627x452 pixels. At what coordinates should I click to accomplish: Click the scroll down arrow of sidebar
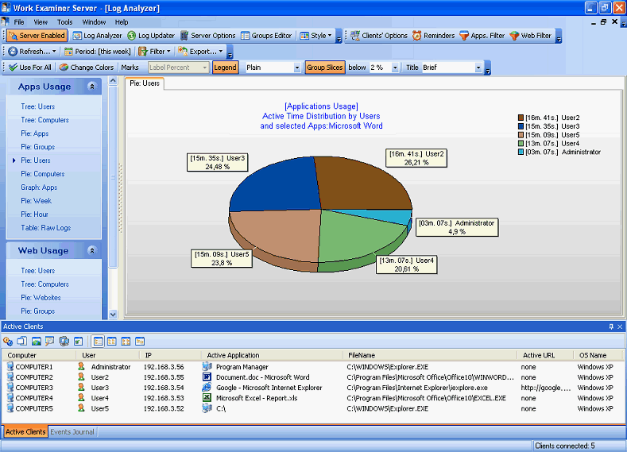(x=113, y=314)
